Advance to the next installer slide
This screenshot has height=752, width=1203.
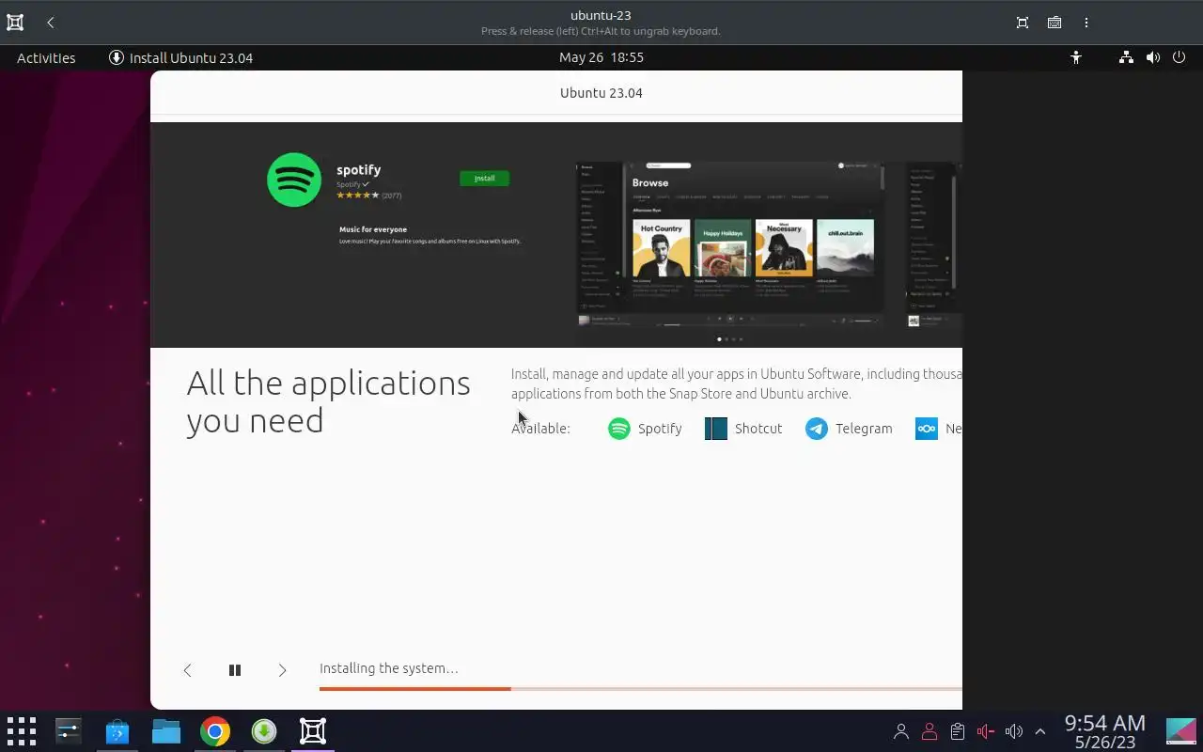[282, 670]
